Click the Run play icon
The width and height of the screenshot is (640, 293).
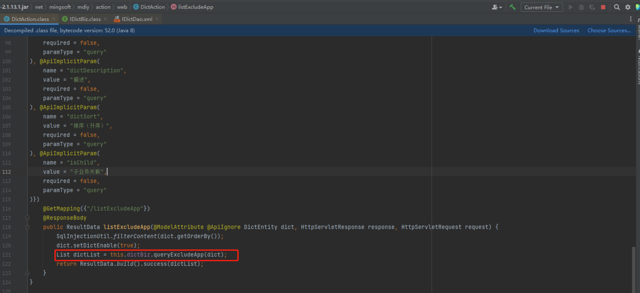point(571,7)
